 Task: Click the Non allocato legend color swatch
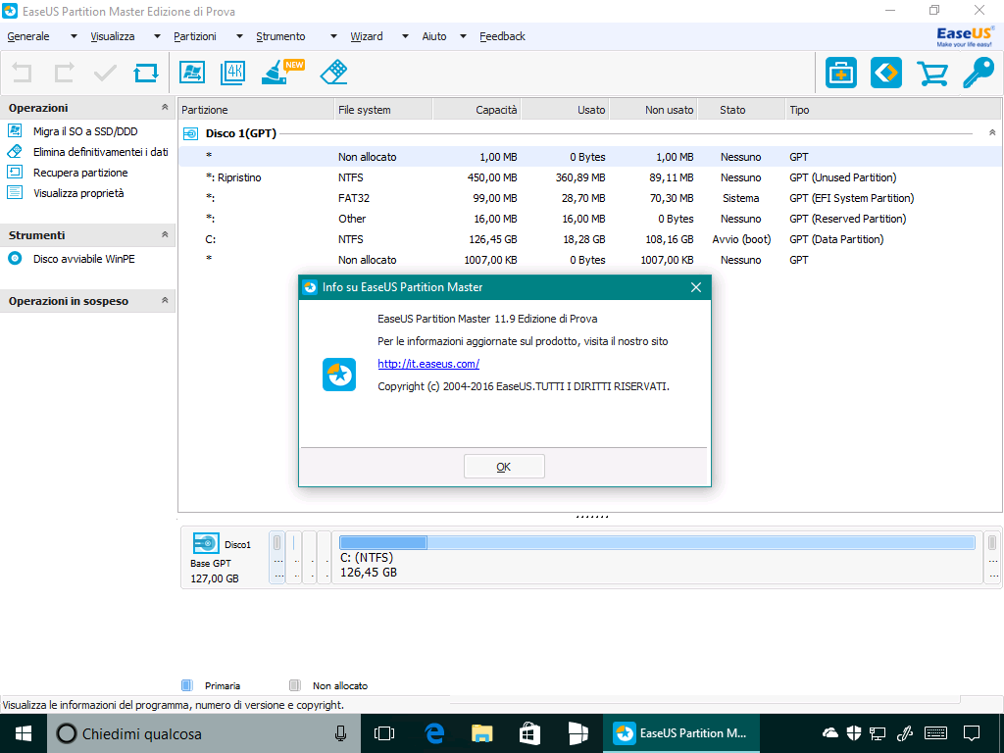click(294, 685)
